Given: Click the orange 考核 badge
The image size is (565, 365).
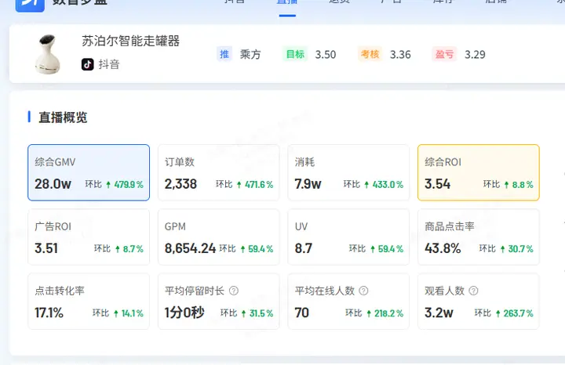Looking at the screenshot, I should pyautogui.click(x=370, y=54).
